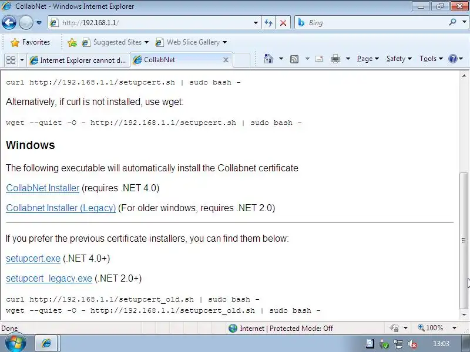The width and height of the screenshot is (470, 352).
Task: Click the Help question mark icon
Action: click(x=452, y=59)
